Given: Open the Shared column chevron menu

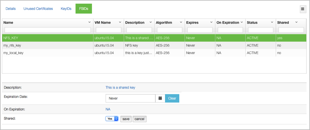Looking at the screenshot, I should [296, 22].
